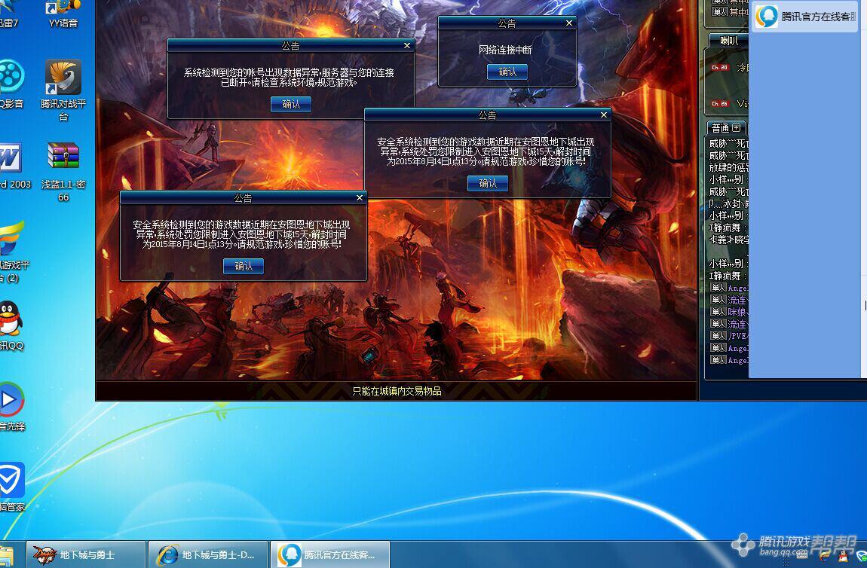Click 确认 in the 帐号出现数据异常 dialog
Image resolution: width=867 pixels, height=568 pixels.
291,104
